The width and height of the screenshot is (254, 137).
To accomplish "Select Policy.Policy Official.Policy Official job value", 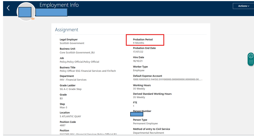I will tap(79, 62).
